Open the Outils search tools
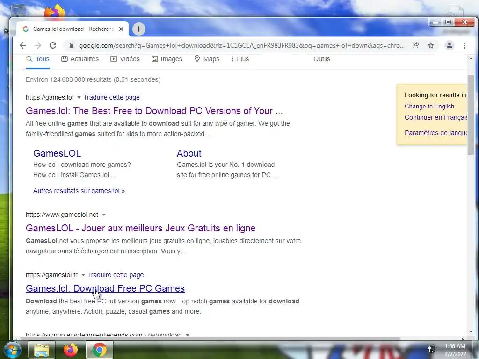 (x=322, y=59)
